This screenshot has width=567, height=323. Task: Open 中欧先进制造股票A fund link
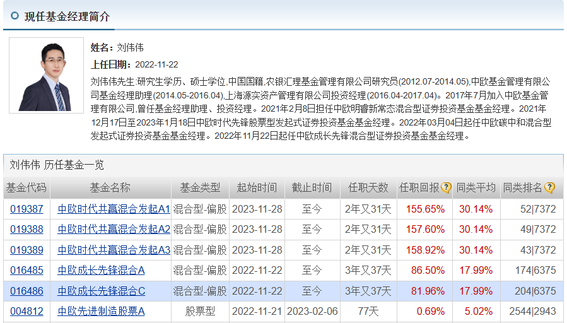[x=102, y=311]
